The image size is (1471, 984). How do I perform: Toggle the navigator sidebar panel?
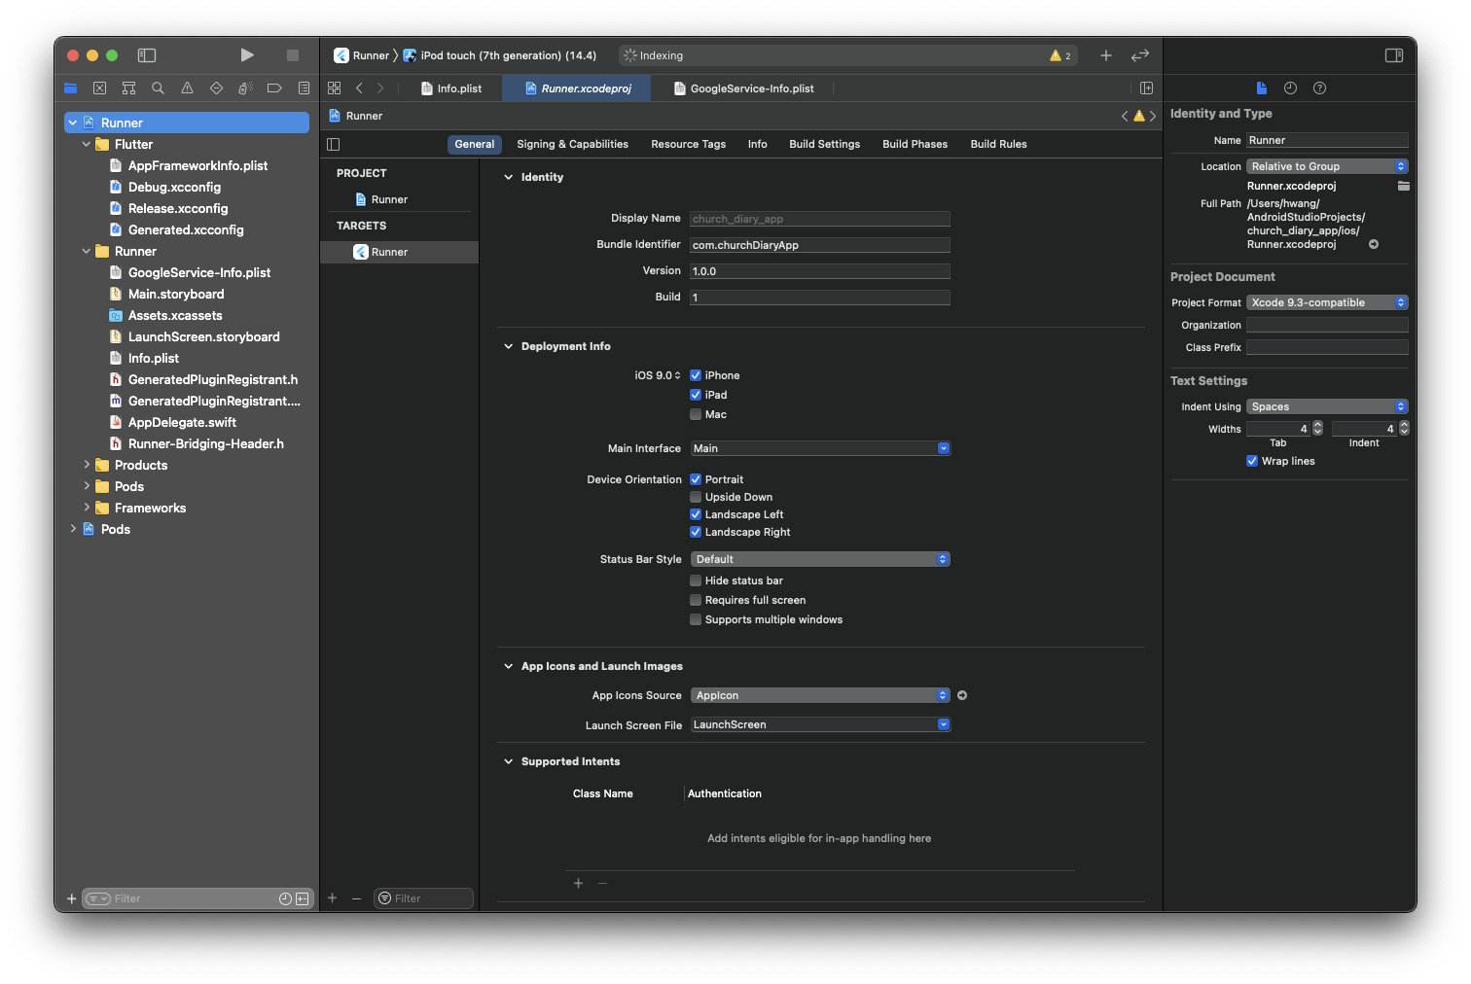pos(147,55)
